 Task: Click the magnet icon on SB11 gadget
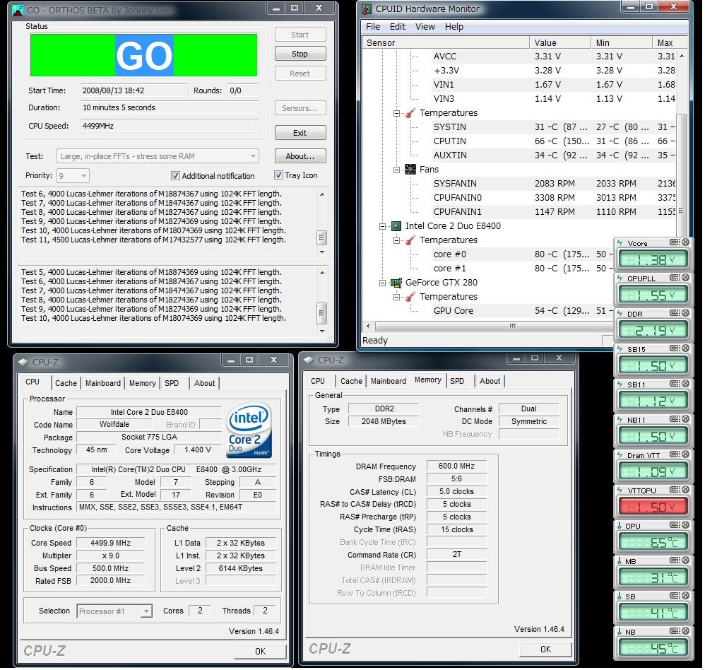click(x=675, y=384)
